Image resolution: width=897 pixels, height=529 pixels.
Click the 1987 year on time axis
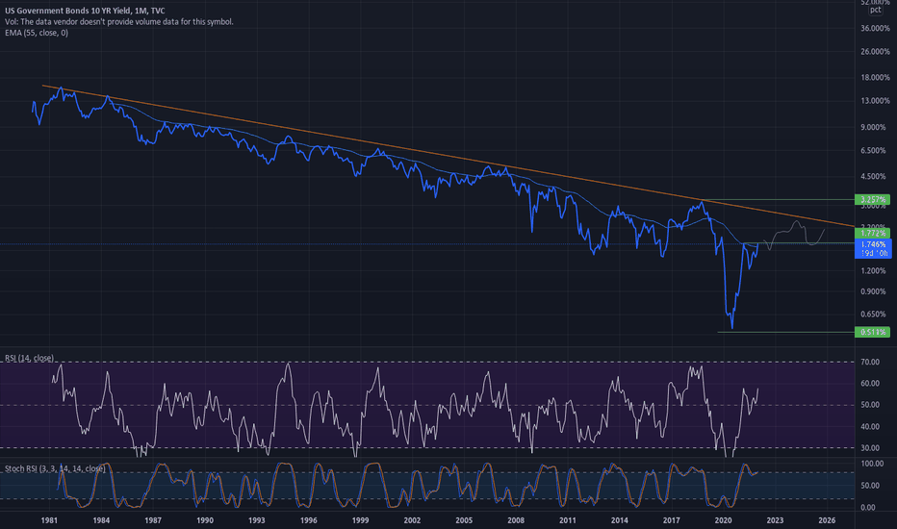pos(153,520)
